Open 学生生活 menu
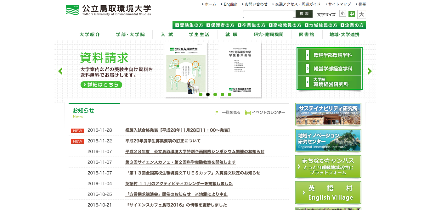This screenshot has width=430, height=210. pos(199,35)
